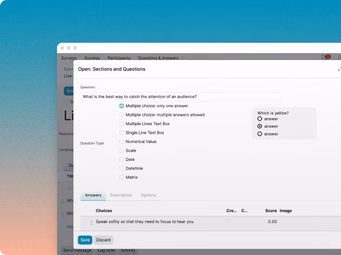
Task: Open the Surveys menu in background
Action: pyautogui.click(x=92, y=58)
